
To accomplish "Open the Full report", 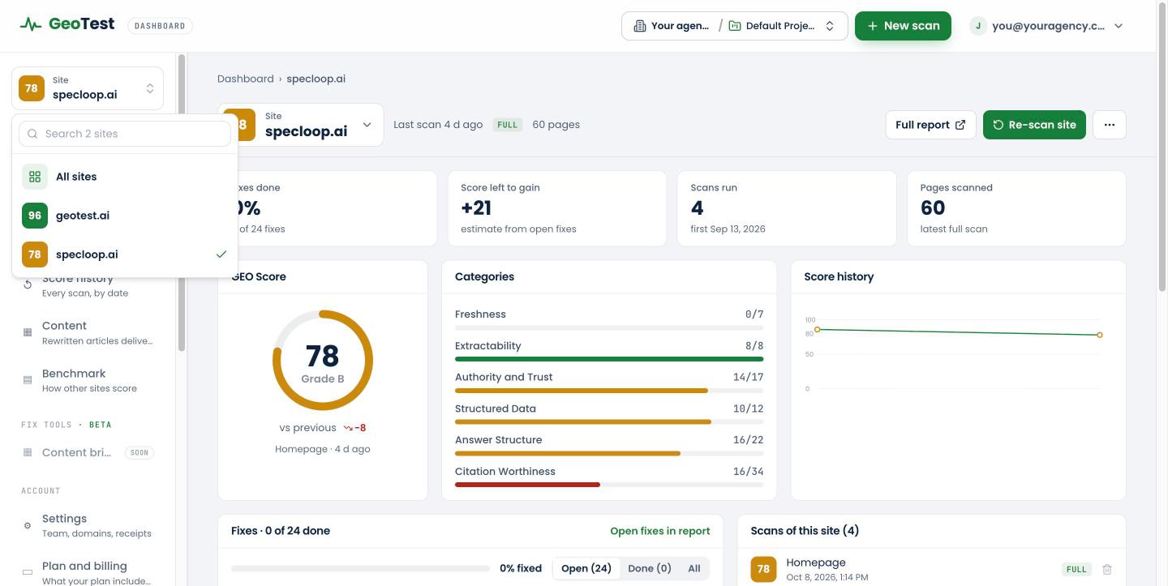I will coord(930,125).
